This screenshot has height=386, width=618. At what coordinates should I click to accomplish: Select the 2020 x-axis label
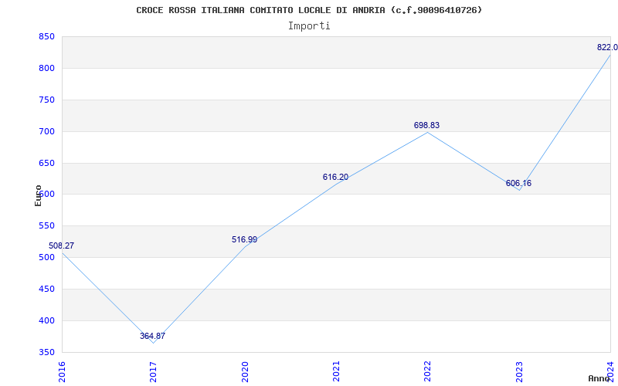(x=244, y=372)
